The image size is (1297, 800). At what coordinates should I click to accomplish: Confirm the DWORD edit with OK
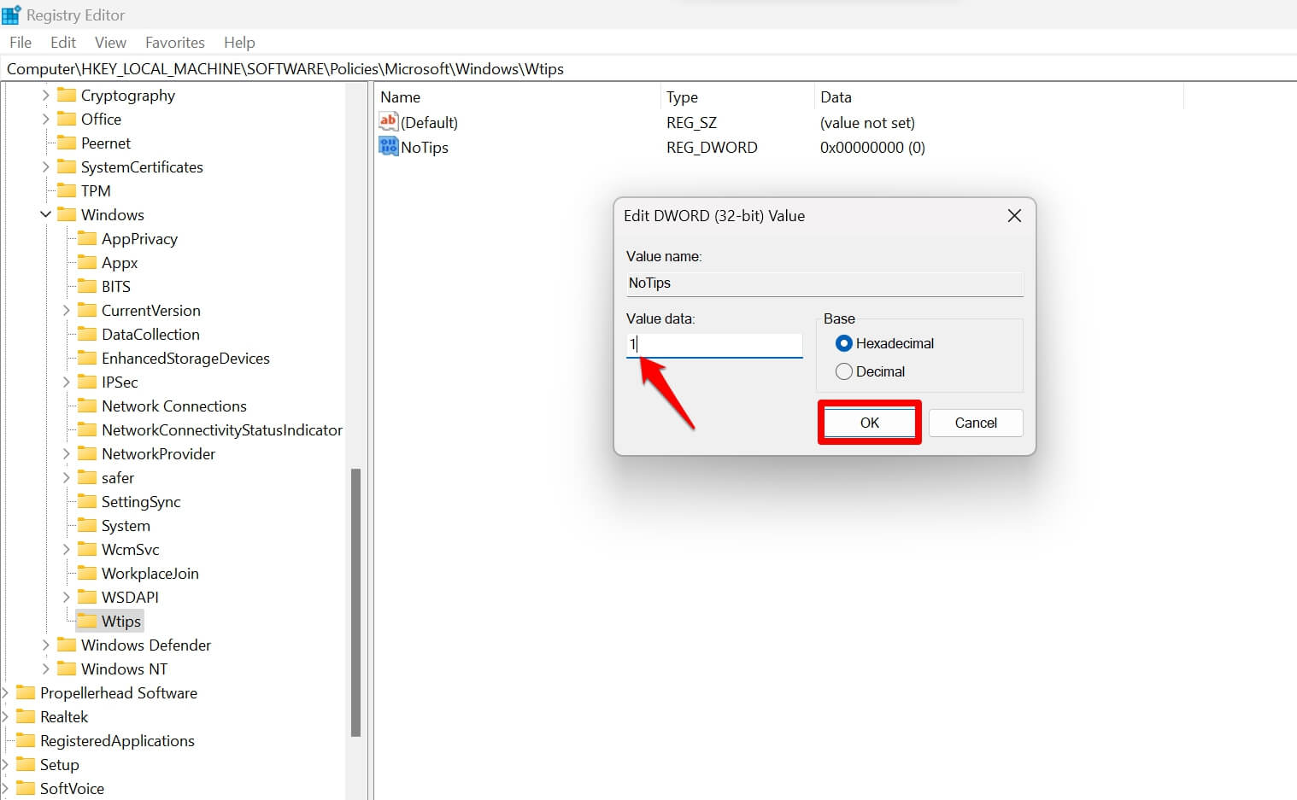[x=870, y=423]
